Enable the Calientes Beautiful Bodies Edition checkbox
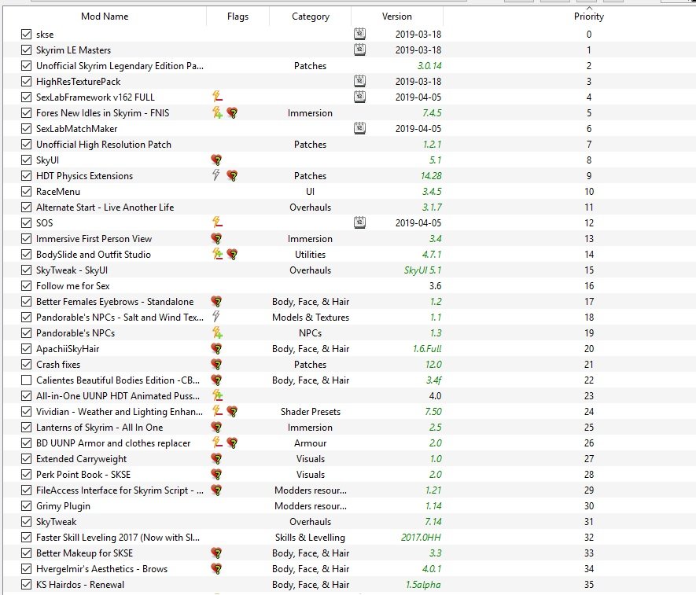Image resolution: width=696 pixels, height=595 pixels. 26,380
